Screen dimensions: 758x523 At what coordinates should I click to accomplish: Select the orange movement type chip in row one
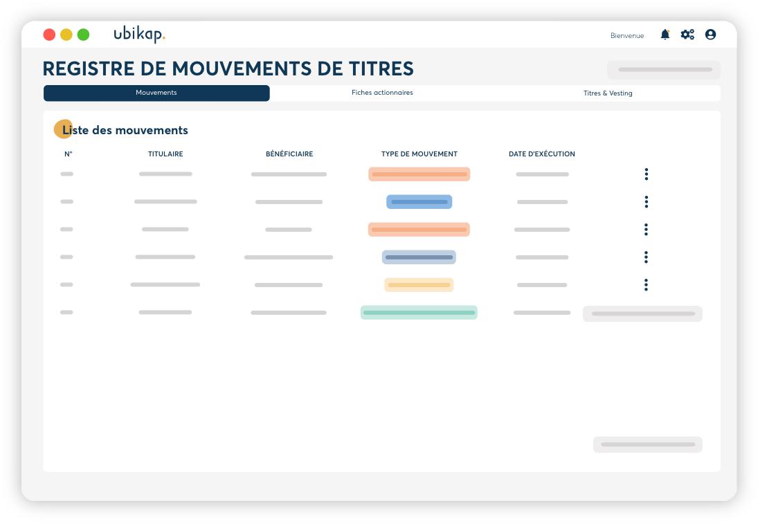[x=419, y=174]
